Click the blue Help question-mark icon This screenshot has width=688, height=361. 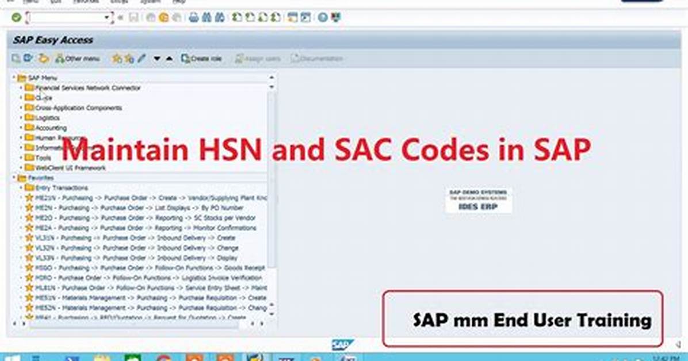pyautogui.click(x=323, y=18)
